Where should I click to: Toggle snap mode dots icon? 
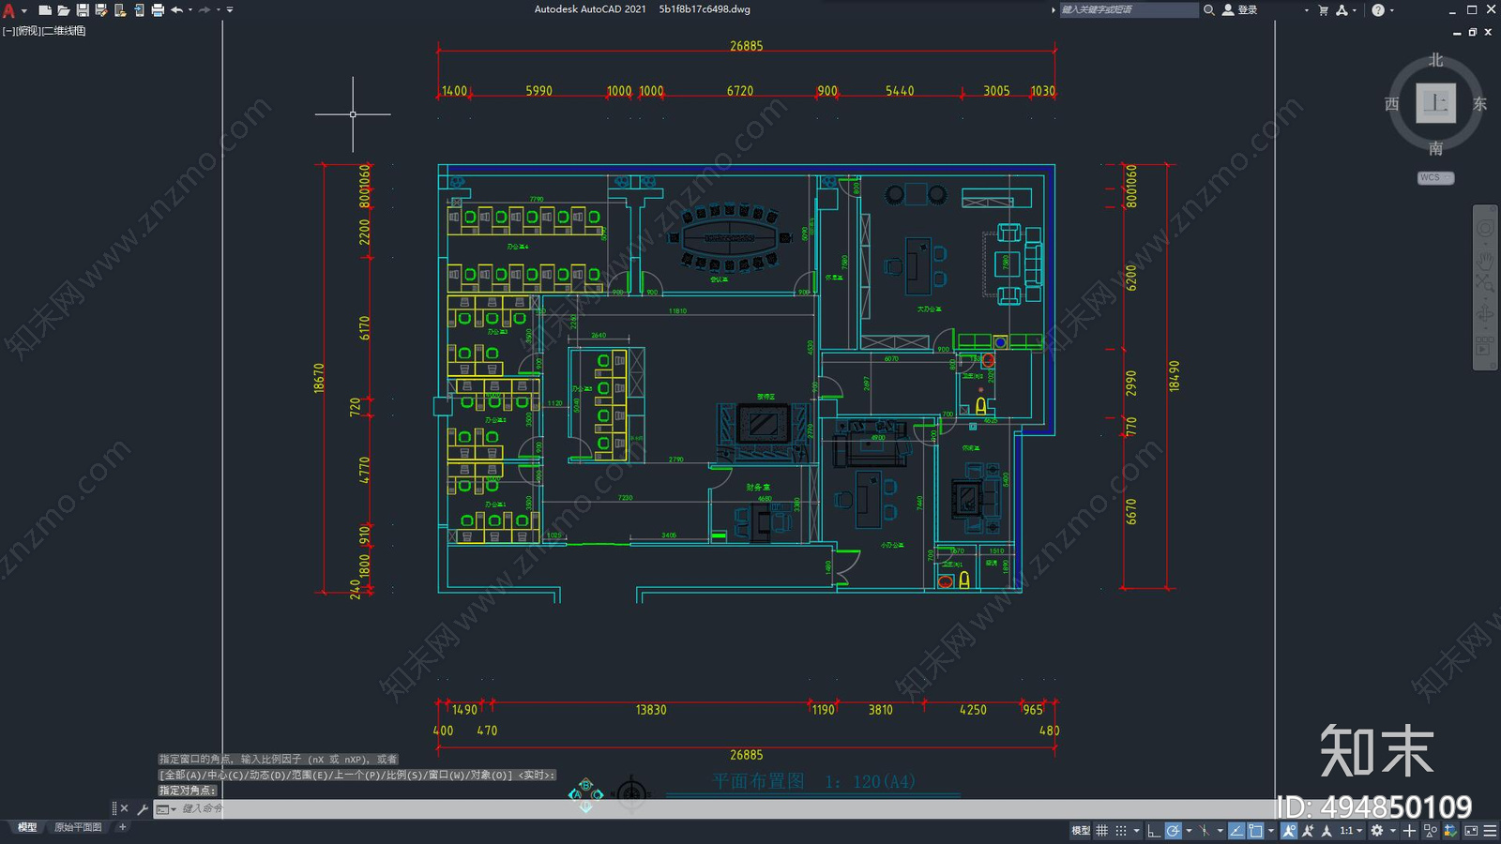coord(1120,831)
